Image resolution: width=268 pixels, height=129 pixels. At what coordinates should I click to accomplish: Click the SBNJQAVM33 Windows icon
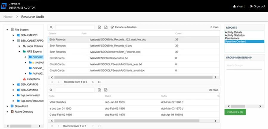(x=18, y=85)
